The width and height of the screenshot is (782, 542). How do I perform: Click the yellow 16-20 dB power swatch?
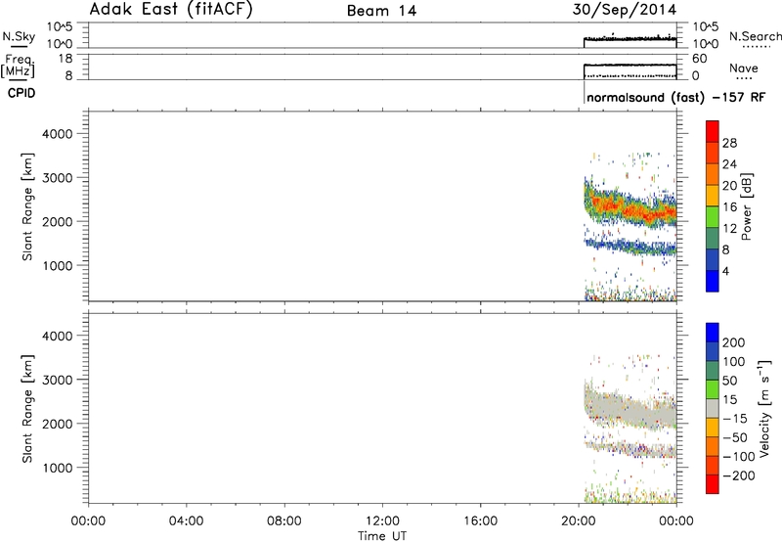(x=713, y=196)
